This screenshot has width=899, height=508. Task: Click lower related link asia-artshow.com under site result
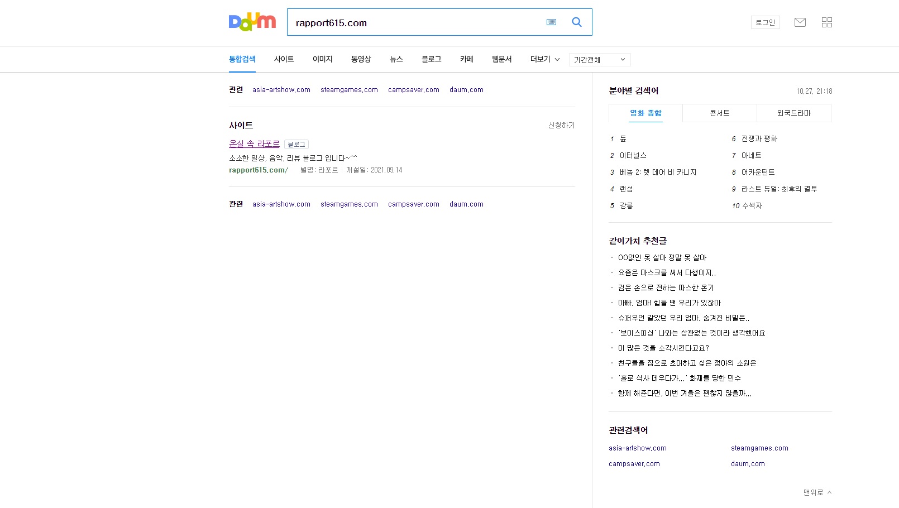[x=281, y=204]
